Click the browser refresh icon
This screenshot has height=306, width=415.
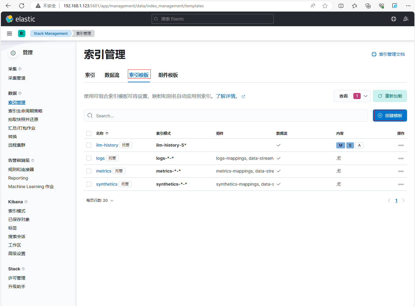coord(22,6)
